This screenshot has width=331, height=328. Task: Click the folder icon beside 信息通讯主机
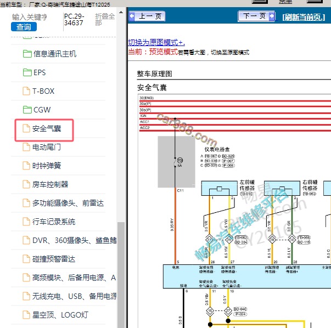pos(27,54)
